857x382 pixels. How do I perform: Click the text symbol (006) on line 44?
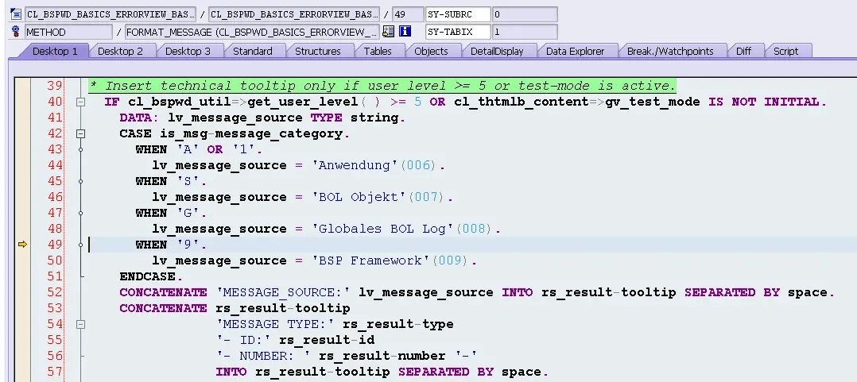tap(418, 165)
